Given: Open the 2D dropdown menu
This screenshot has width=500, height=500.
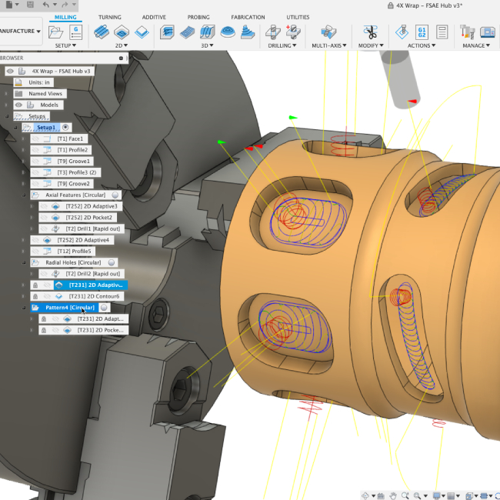Looking at the screenshot, I should [122, 45].
